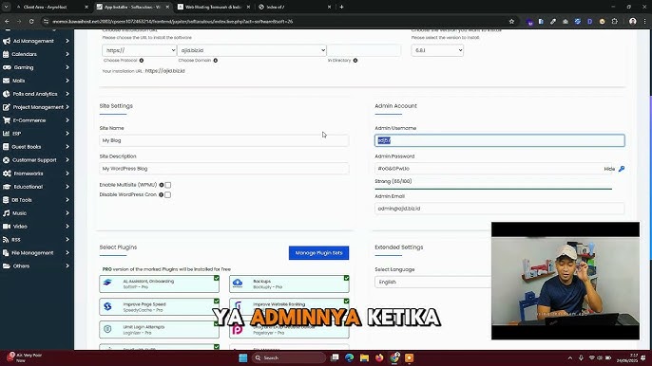Image resolution: width=652 pixels, height=366 pixels.
Task: Uncheck Improve Page Speed plugin checkbox
Action: 217,302
